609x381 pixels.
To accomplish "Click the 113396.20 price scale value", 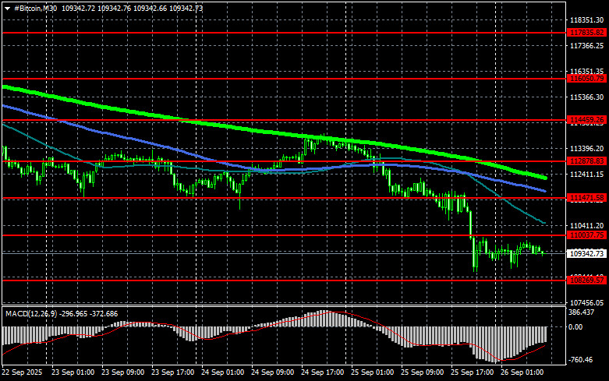I will click(x=587, y=149).
